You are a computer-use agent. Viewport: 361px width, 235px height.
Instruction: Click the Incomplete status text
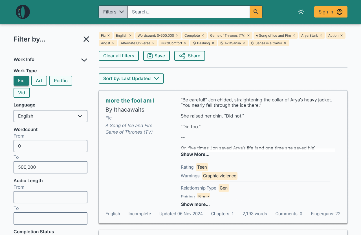pos(140,214)
